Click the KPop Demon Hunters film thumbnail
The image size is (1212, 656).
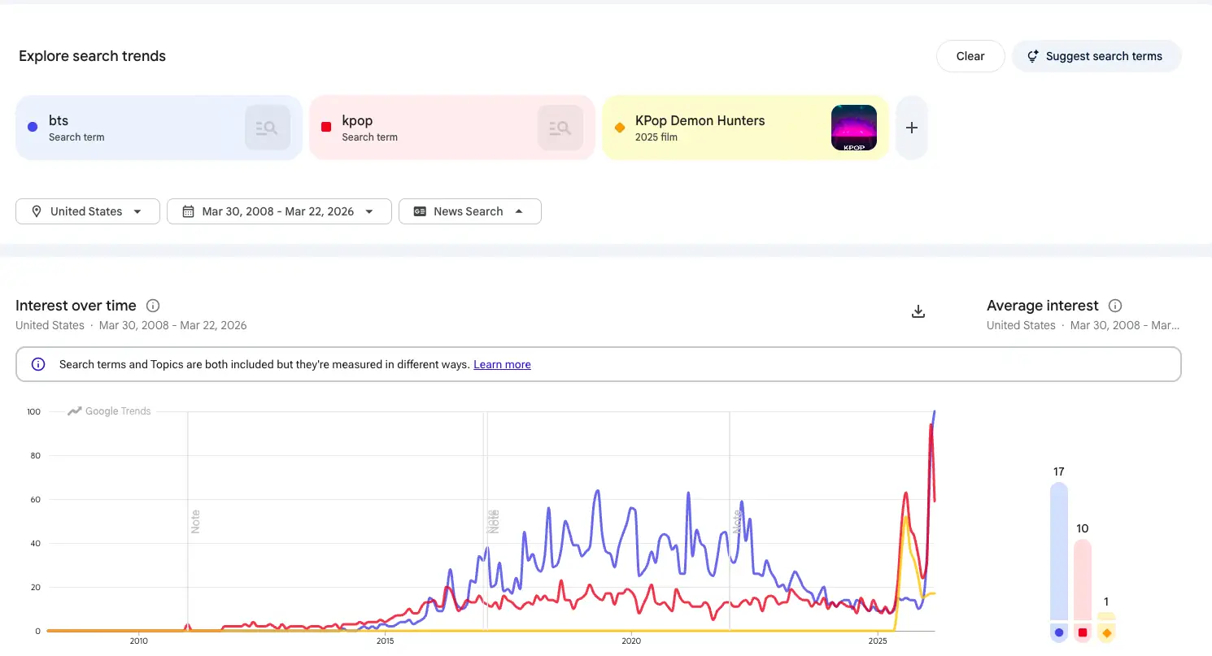[x=853, y=128]
